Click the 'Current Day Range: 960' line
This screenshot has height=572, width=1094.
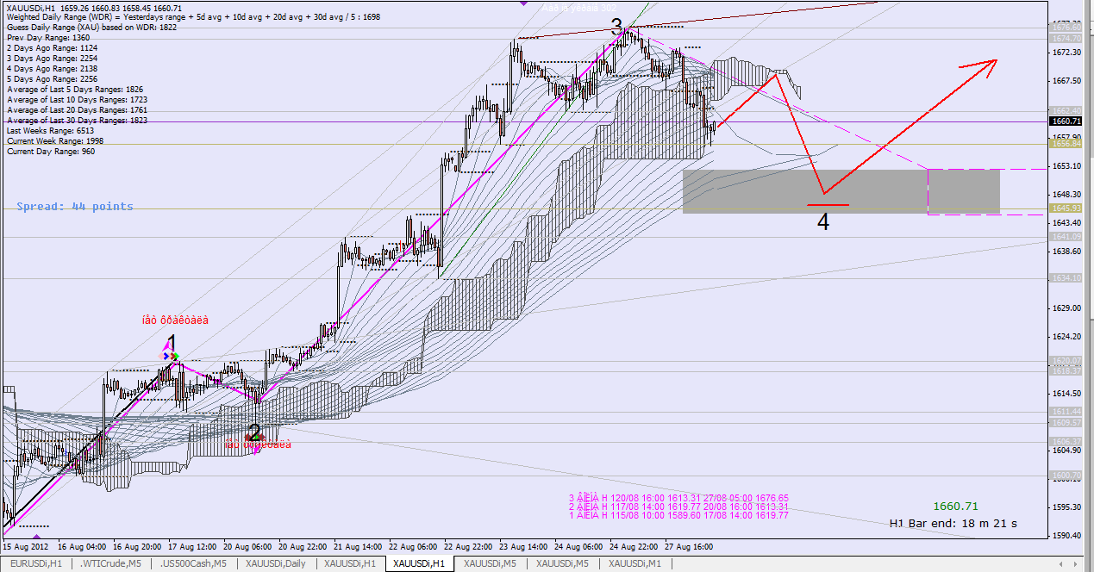(x=51, y=152)
